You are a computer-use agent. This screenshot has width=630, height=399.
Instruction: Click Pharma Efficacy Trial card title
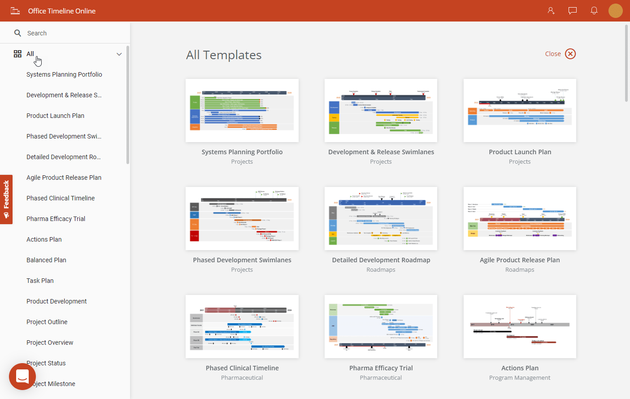tap(381, 368)
